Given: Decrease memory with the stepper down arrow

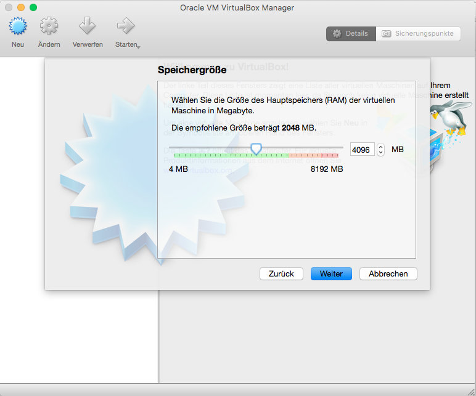Looking at the screenshot, I should click(380, 152).
